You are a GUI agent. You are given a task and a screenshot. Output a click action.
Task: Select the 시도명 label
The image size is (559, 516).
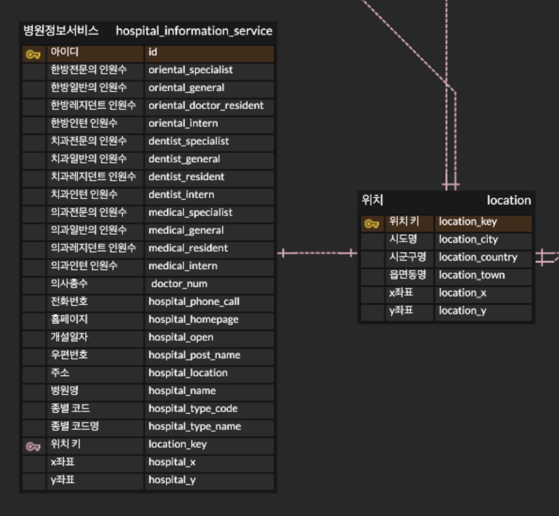click(403, 239)
